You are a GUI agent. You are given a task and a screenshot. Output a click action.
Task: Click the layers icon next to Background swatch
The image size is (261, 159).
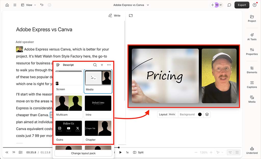(207, 114)
